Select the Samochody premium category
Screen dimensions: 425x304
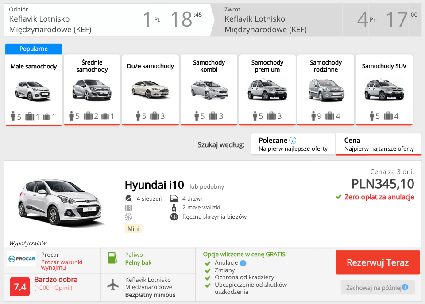pyautogui.click(x=267, y=90)
